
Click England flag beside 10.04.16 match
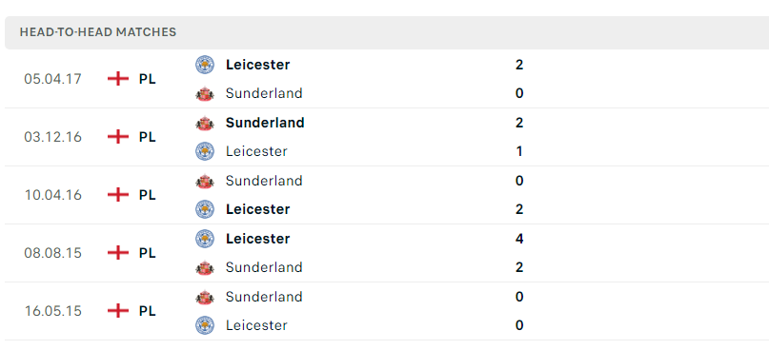pyautogui.click(x=118, y=195)
